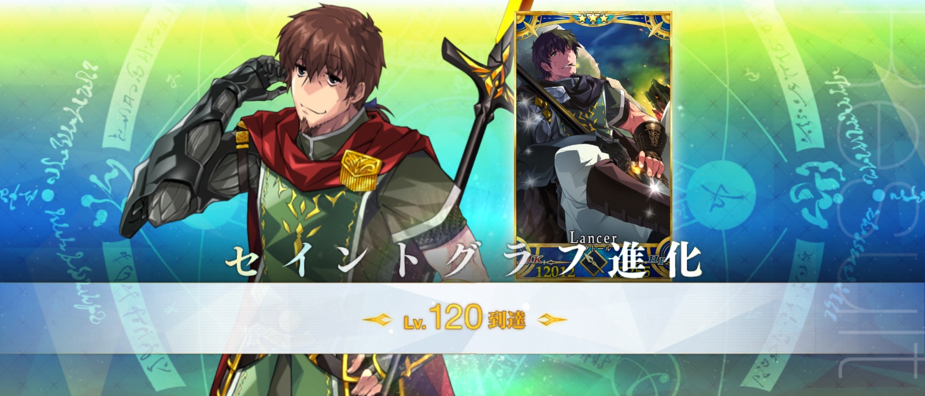Click the right gold ornament after 到達
This screenshot has width=925, height=396.
pyautogui.click(x=552, y=319)
